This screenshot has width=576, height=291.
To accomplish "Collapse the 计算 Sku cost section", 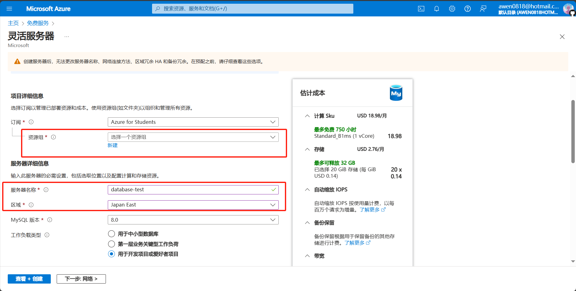I will click(307, 116).
